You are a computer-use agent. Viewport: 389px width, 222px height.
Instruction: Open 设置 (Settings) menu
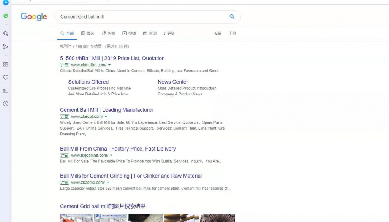(218, 33)
